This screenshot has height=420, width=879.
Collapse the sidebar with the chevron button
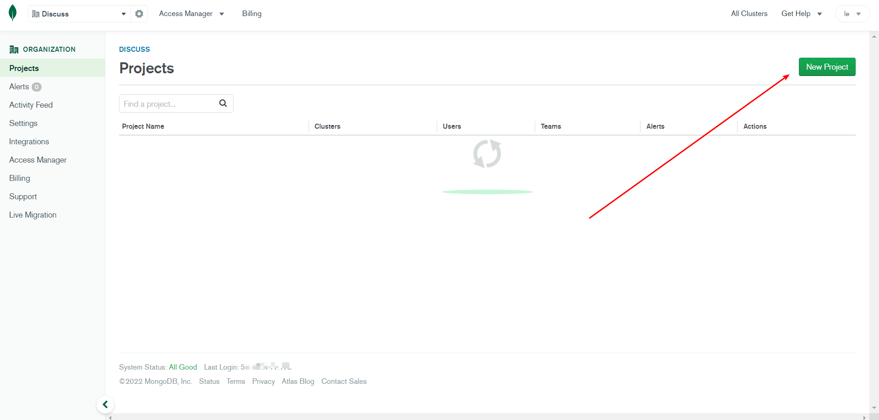105,404
